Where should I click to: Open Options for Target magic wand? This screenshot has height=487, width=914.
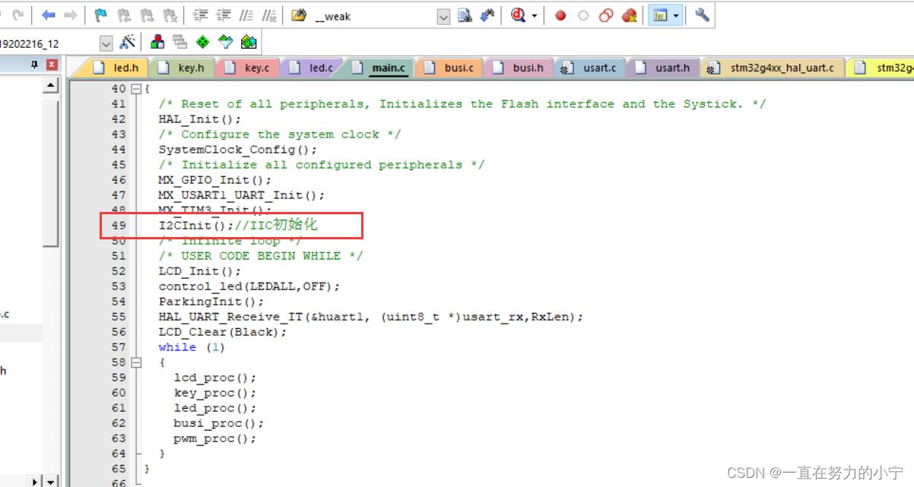pyautogui.click(x=129, y=42)
